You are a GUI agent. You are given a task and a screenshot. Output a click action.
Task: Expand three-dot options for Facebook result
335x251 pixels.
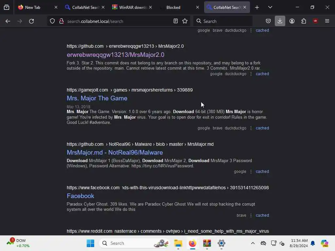[x=251, y=215]
